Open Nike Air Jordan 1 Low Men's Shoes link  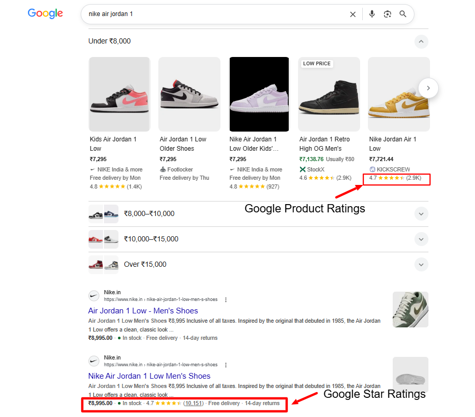pos(150,376)
